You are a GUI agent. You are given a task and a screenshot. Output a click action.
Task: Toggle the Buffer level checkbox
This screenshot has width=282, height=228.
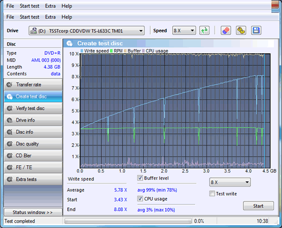(140, 178)
